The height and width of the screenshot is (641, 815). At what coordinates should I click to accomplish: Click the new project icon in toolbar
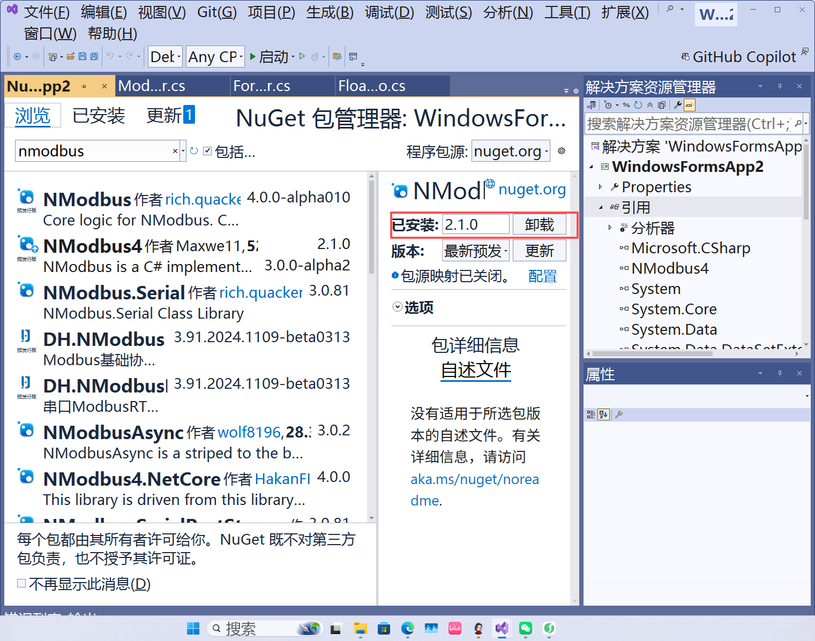point(53,56)
